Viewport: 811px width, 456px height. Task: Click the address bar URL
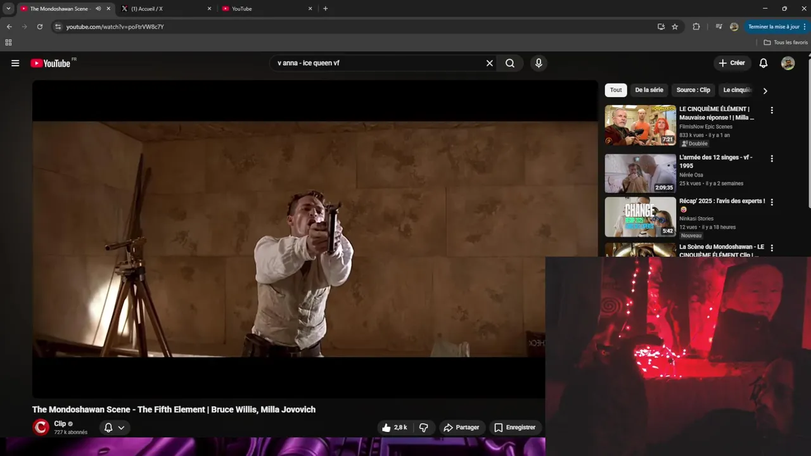[115, 27]
